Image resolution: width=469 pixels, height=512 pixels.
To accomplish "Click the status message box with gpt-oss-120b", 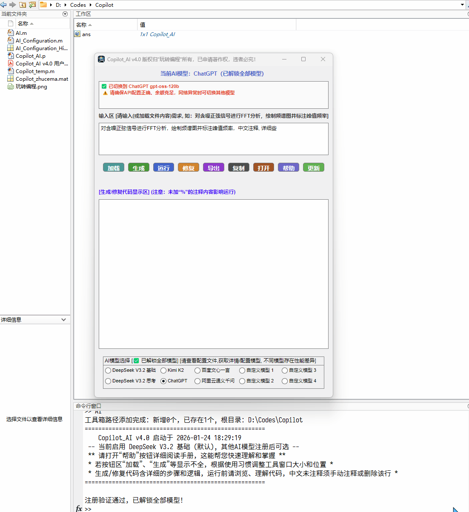I will [x=214, y=95].
